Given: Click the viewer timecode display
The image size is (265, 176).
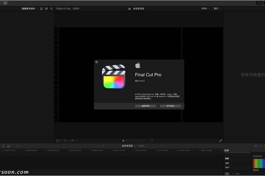Looking at the screenshot, I should (135, 141).
